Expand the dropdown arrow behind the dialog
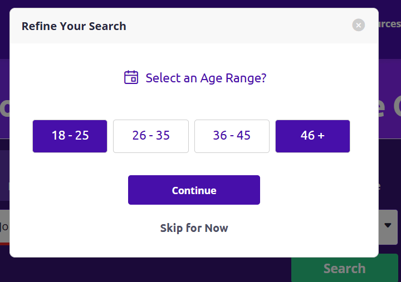 point(388,225)
